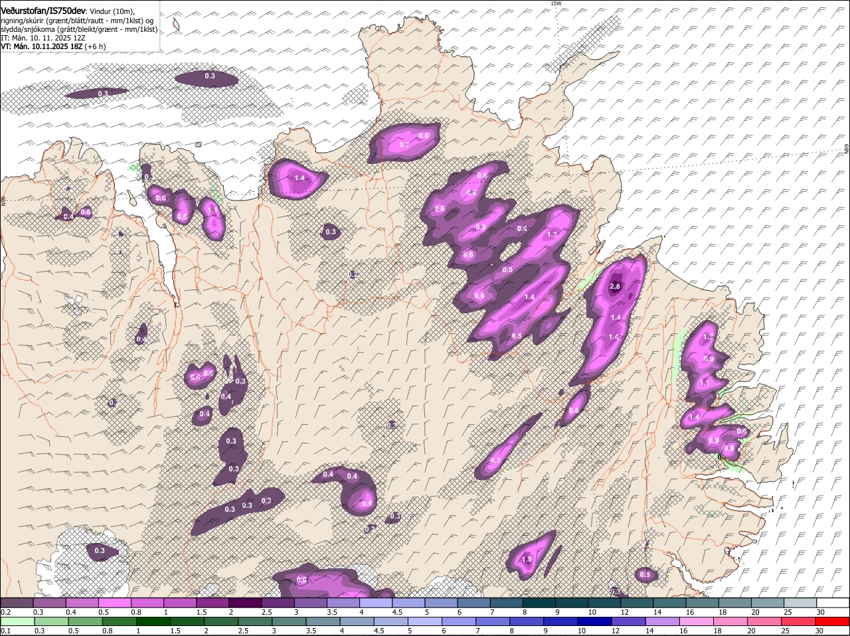850x636 pixels.
Task: Click the snow legend swatch starting at 4
Action: pos(376,603)
